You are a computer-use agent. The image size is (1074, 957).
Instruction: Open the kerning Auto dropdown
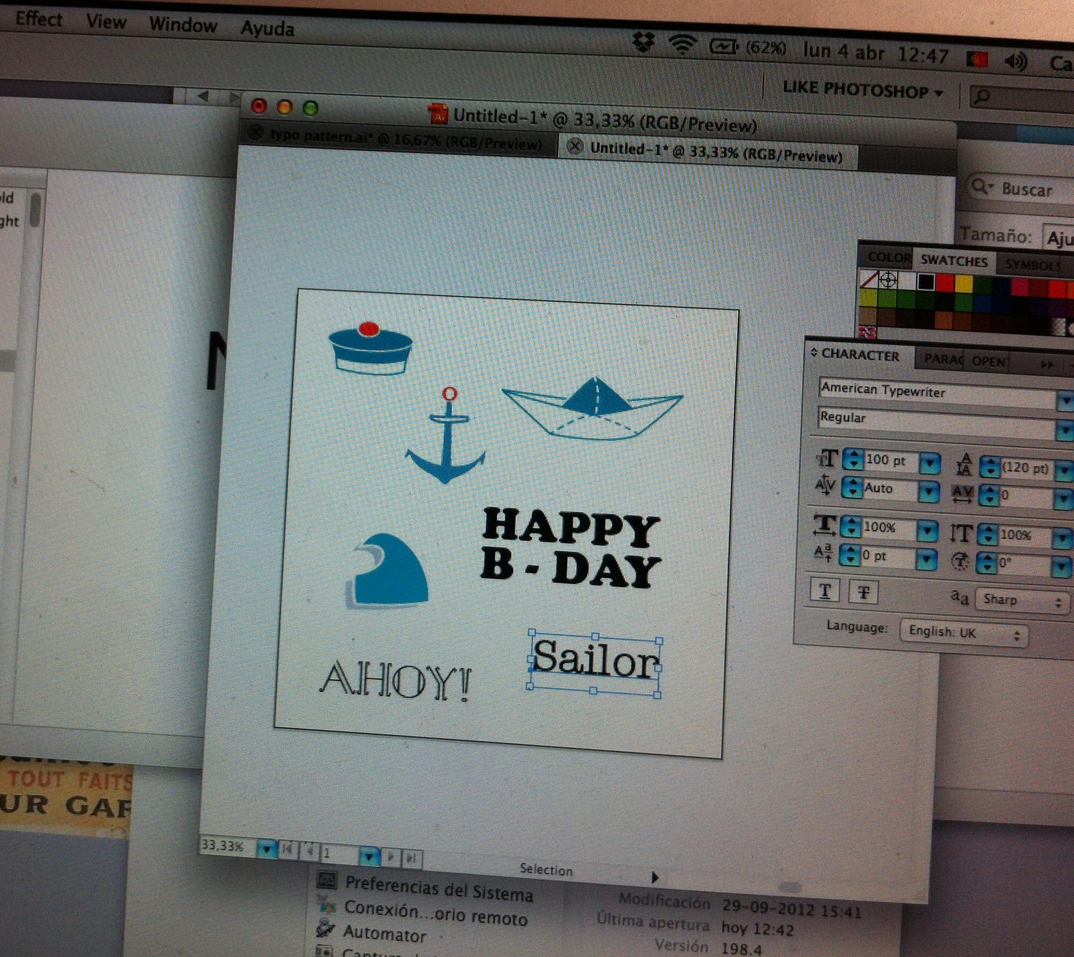(929, 491)
